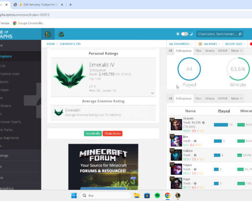Click the Kalista champion portrait
The image size is (252, 201).
(x=176, y=155)
